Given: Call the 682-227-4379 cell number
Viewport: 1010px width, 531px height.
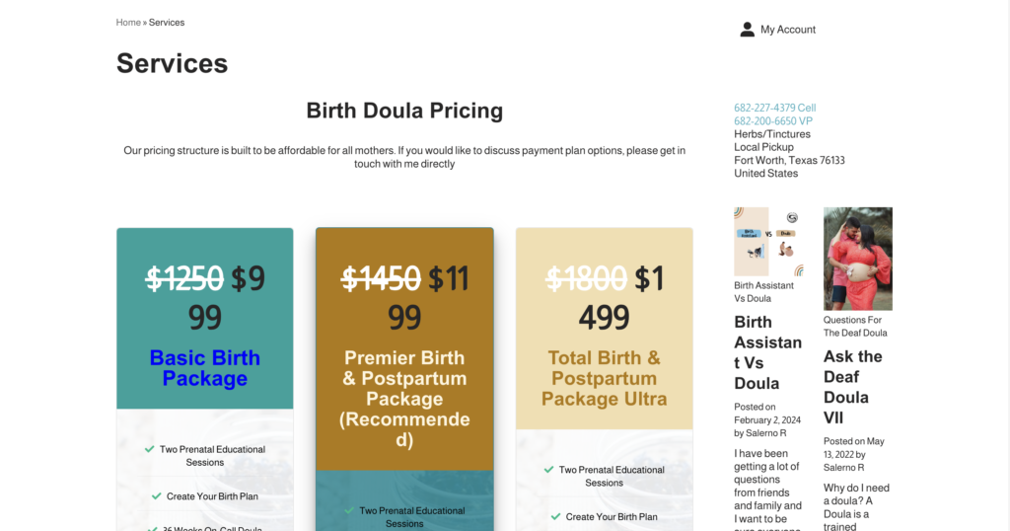Looking at the screenshot, I should tap(774, 108).
